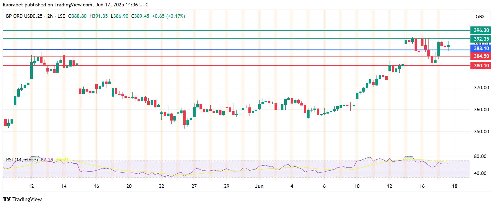Click the 370.00 price axis label

(481, 88)
